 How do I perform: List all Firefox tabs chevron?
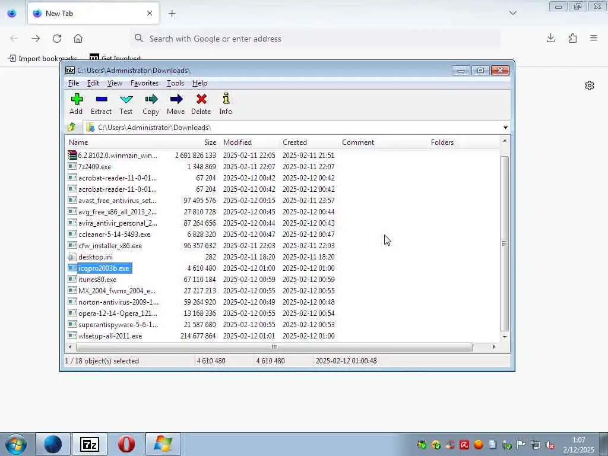[512, 14]
